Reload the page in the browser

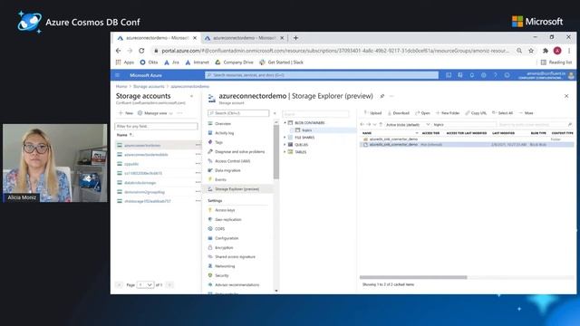click(x=141, y=51)
